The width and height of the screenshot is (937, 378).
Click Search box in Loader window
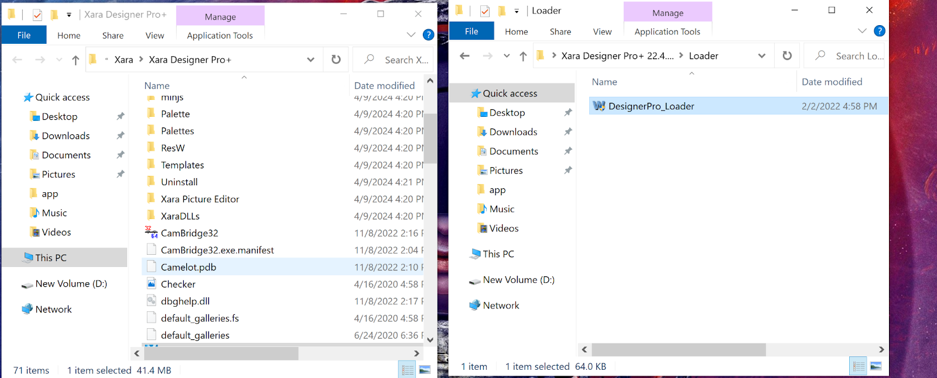pos(844,56)
